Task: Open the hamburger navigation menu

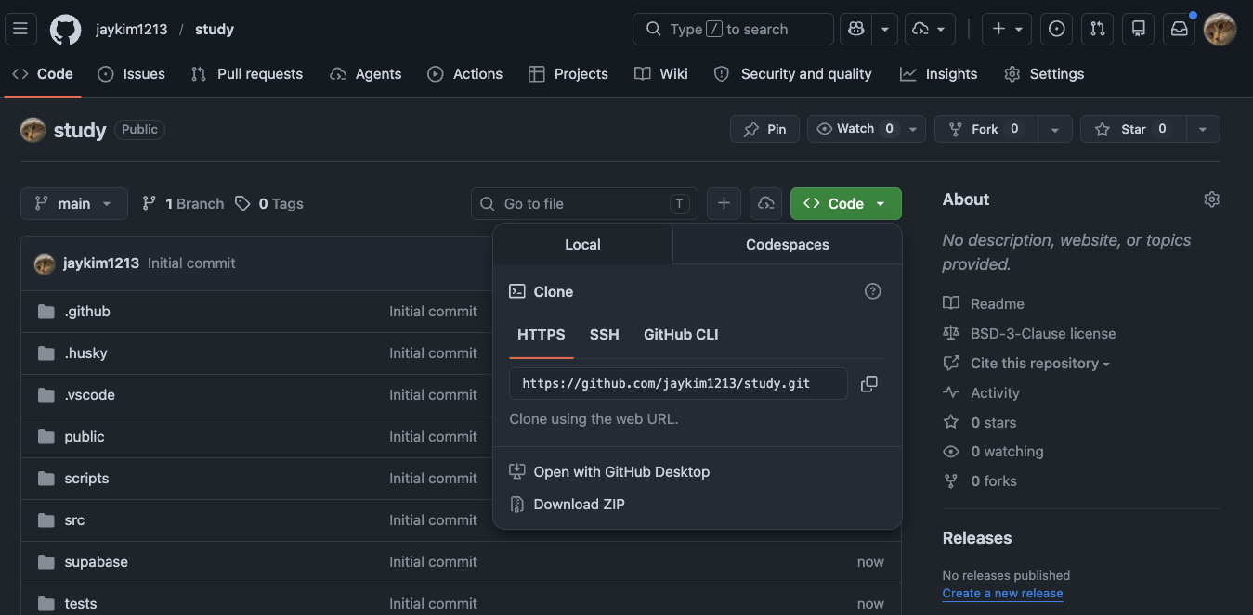Action: (20, 30)
